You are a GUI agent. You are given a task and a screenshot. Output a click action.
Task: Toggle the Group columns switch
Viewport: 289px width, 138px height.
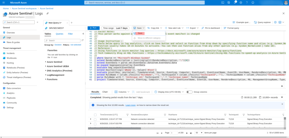189,92
